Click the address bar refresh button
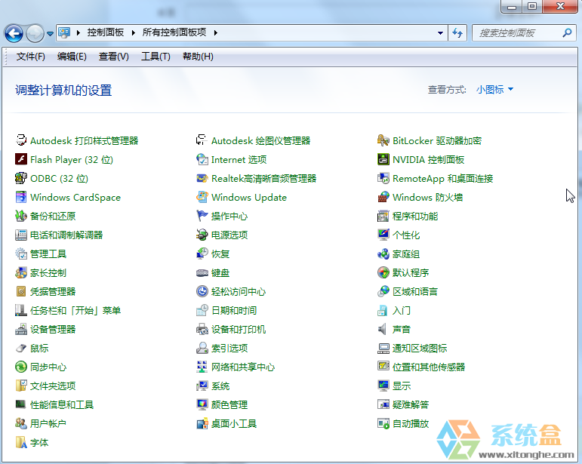 [x=457, y=33]
